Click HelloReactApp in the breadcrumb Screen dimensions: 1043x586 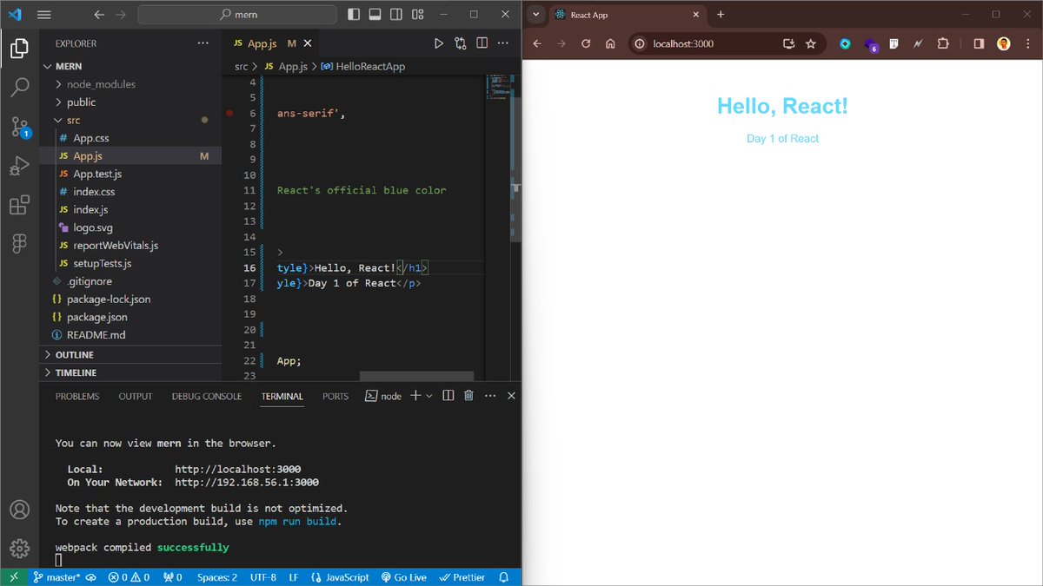pos(363,66)
